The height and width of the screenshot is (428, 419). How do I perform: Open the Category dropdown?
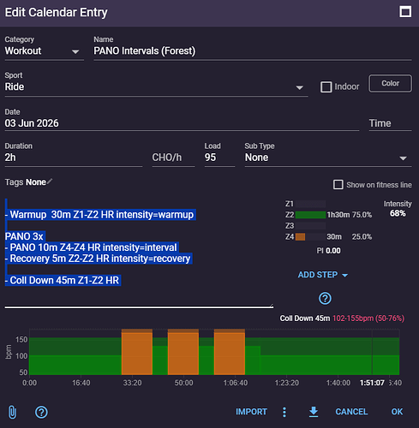coord(45,51)
